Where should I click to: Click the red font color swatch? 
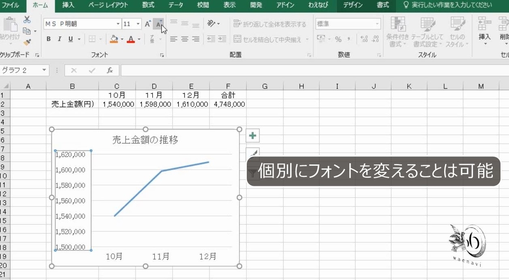coord(131,42)
